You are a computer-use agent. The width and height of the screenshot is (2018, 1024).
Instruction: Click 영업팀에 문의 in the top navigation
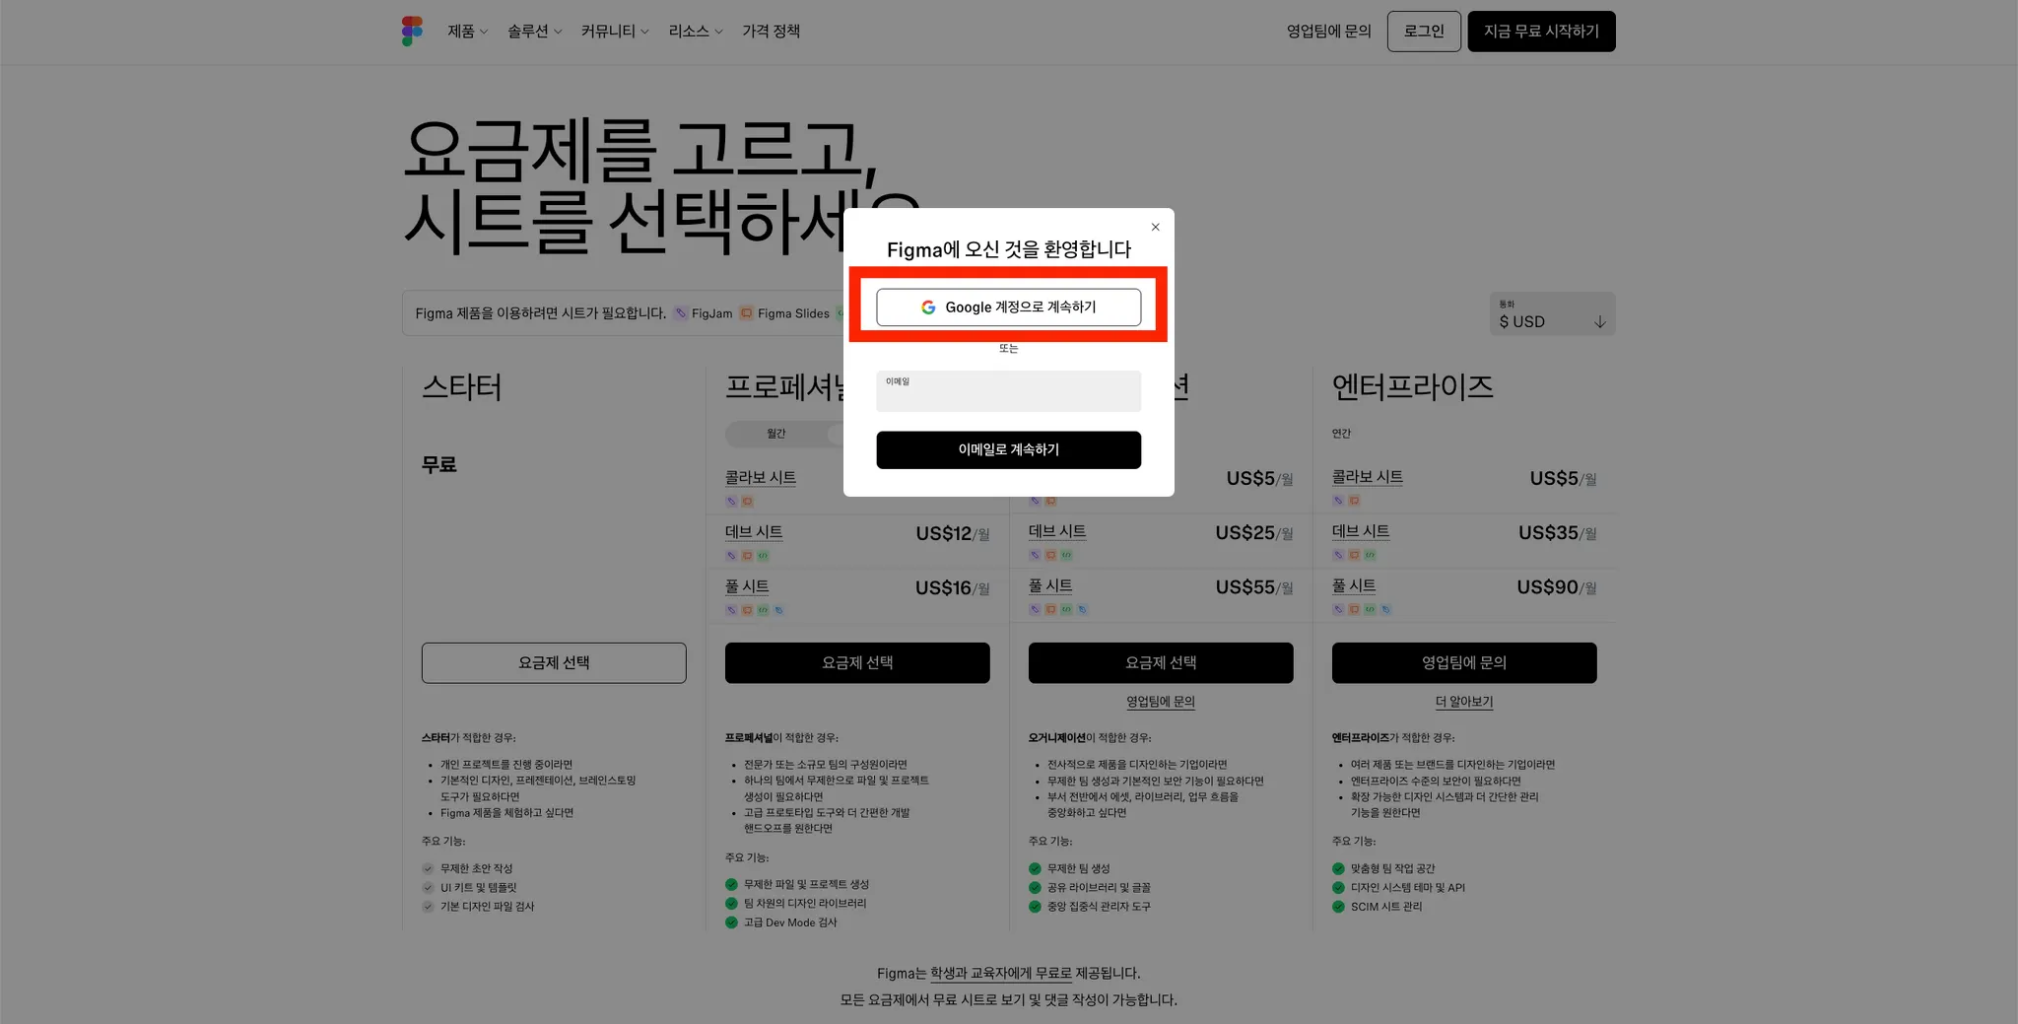tap(1328, 32)
